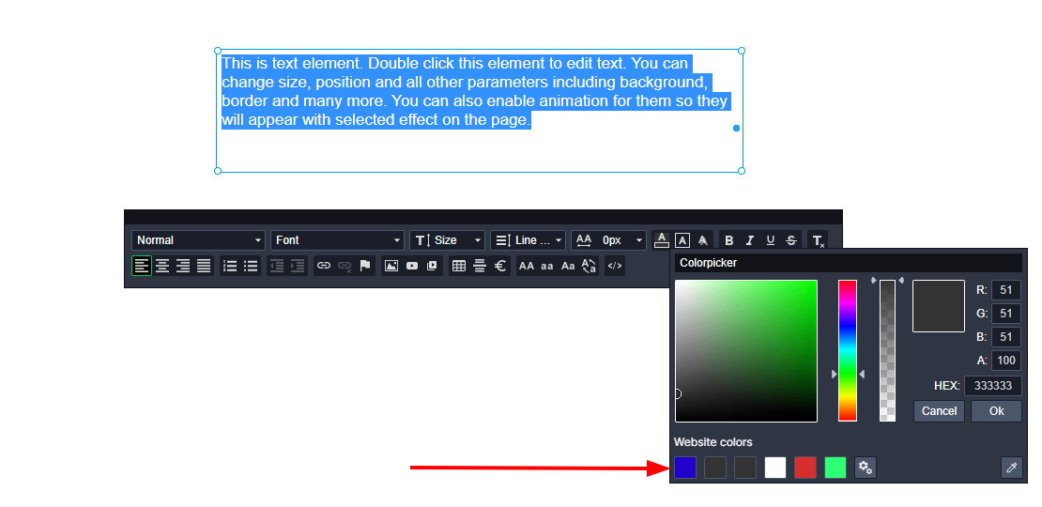Enable center text alignment

point(162,266)
